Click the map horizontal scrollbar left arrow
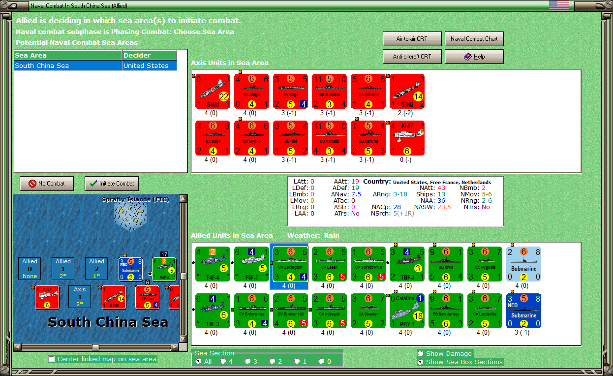Screen dimensions: 613x376 pyautogui.click(x=17, y=347)
